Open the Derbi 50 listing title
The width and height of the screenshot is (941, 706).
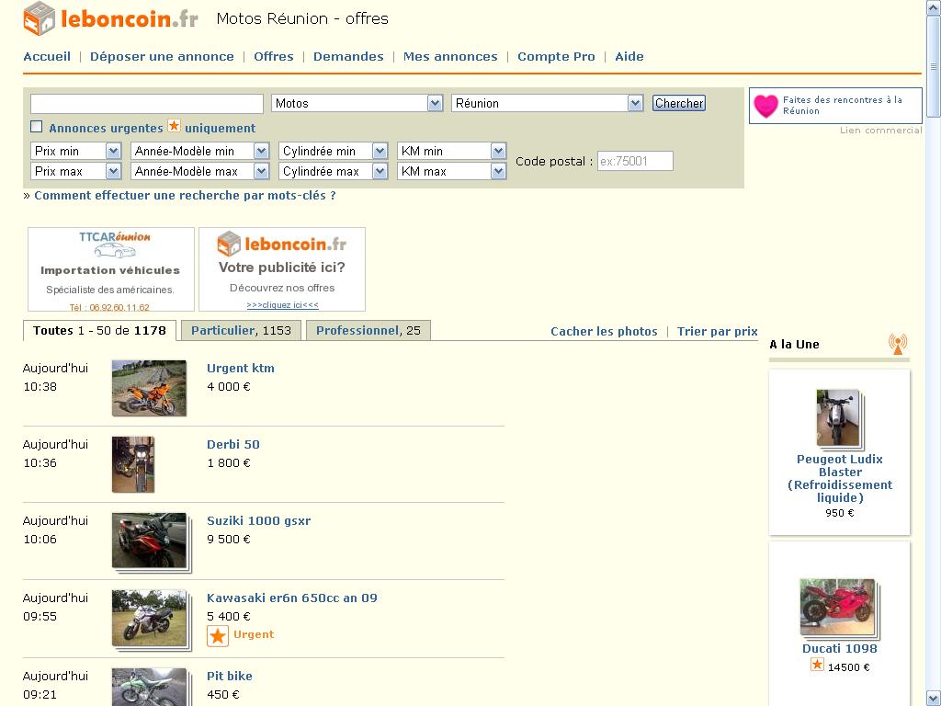click(232, 445)
